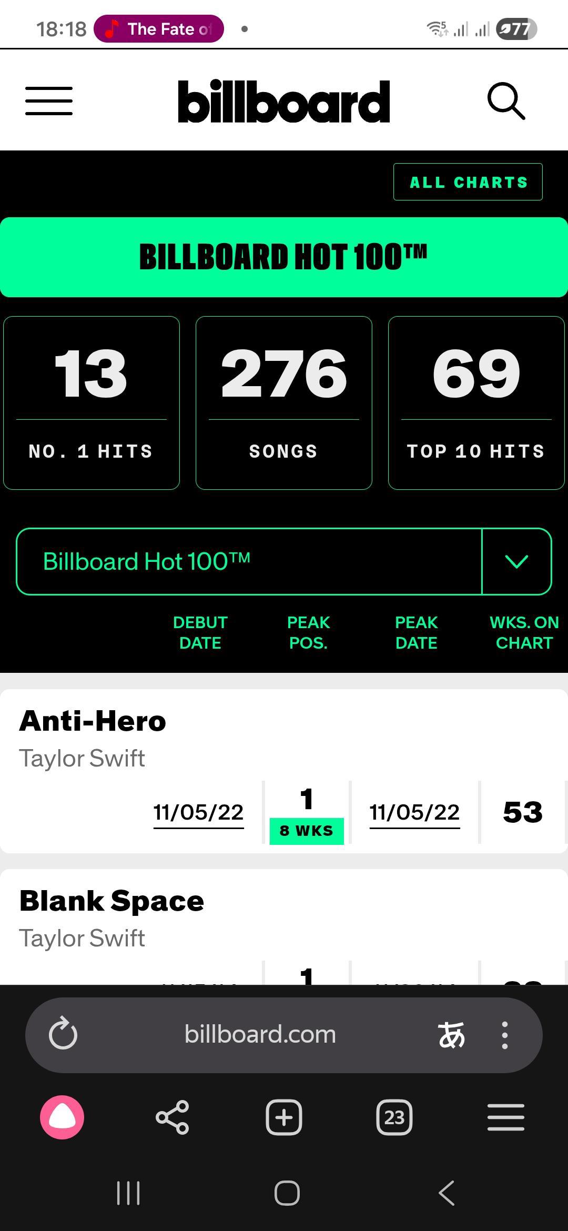This screenshot has width=568, height=1231.
Task: Select the No. 1 Hits stat box
Action: (x=92, y=403)
